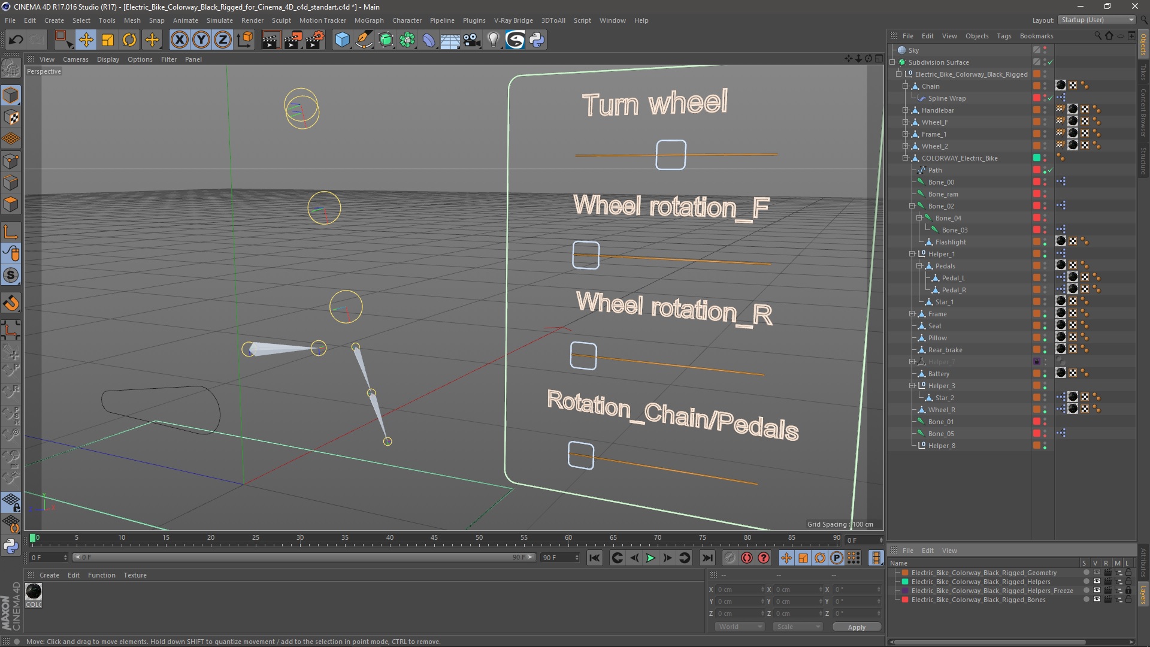Click the keyframe help question-mark button
1150x647 pixels.
[764, 558]
